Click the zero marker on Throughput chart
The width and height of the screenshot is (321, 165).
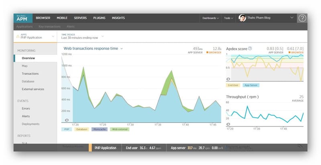pos(228,124)
